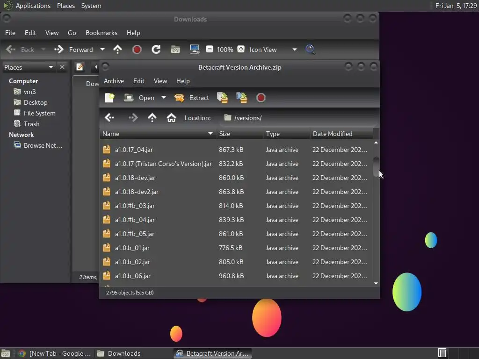The image size is (479, 359).
Task: Select a1.0.b_01.jar row
Action: pos(236,248)
